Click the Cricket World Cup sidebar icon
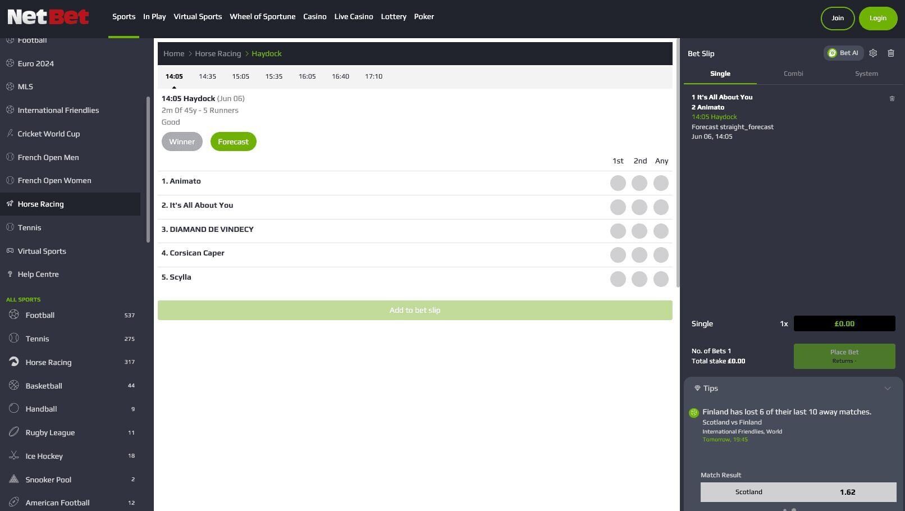 pos(10,134)
